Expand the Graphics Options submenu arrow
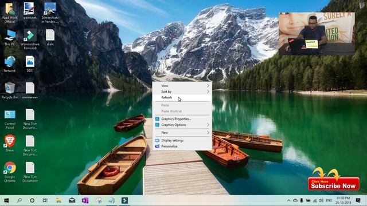367x206 pixels. tap(208, 125)
